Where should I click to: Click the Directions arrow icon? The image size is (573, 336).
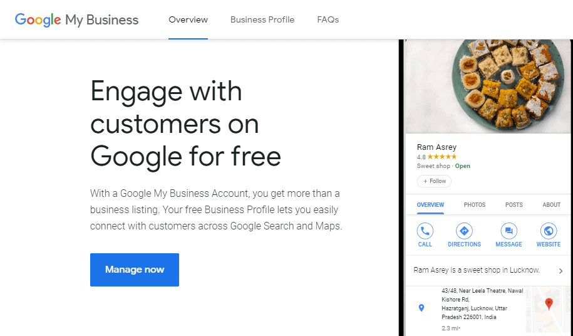click(x=464, y=231)
